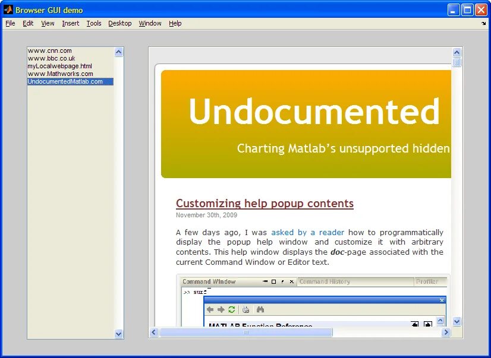Click the browser horizontal scroll-right arrow

(446, 332)
